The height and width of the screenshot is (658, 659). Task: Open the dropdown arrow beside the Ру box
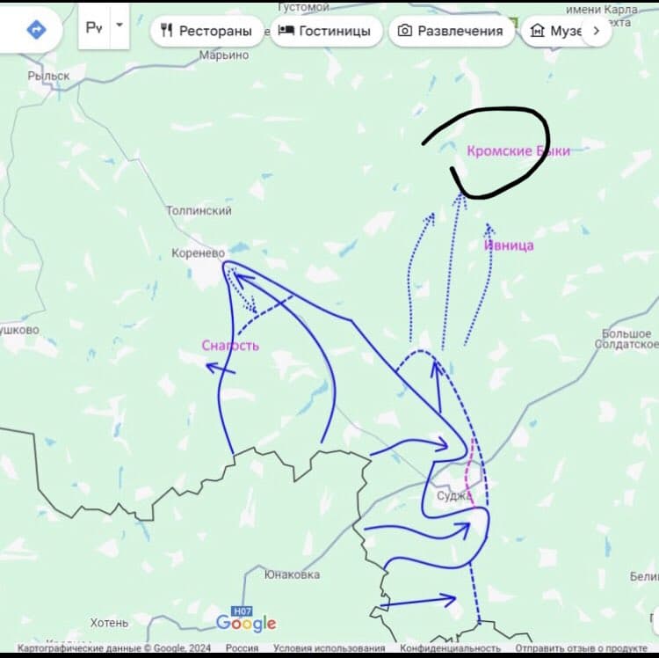click(119, 26)
